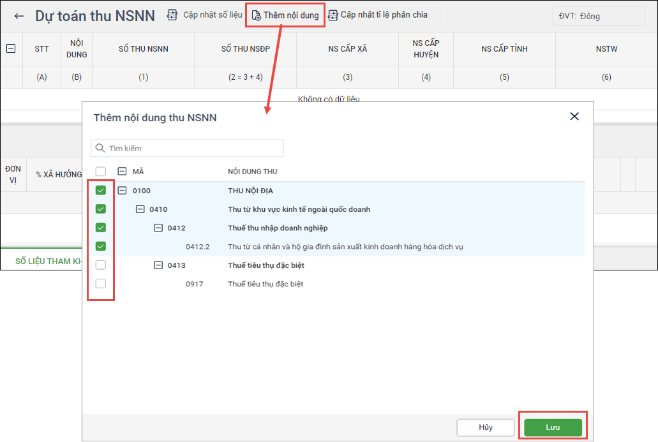This screenshot has width=658, height=442.
Task: Uncheck the 0100 THU NỘI ĐỊA checkbox
Action: (101, 190)
